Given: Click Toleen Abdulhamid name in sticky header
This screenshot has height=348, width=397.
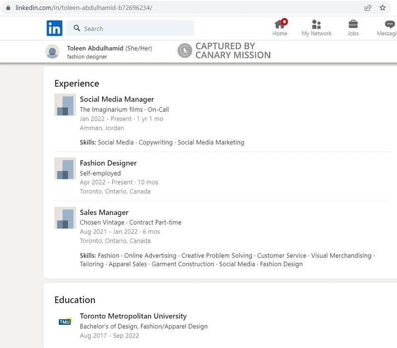Looking at the screenshot, I should pos(95,48).
